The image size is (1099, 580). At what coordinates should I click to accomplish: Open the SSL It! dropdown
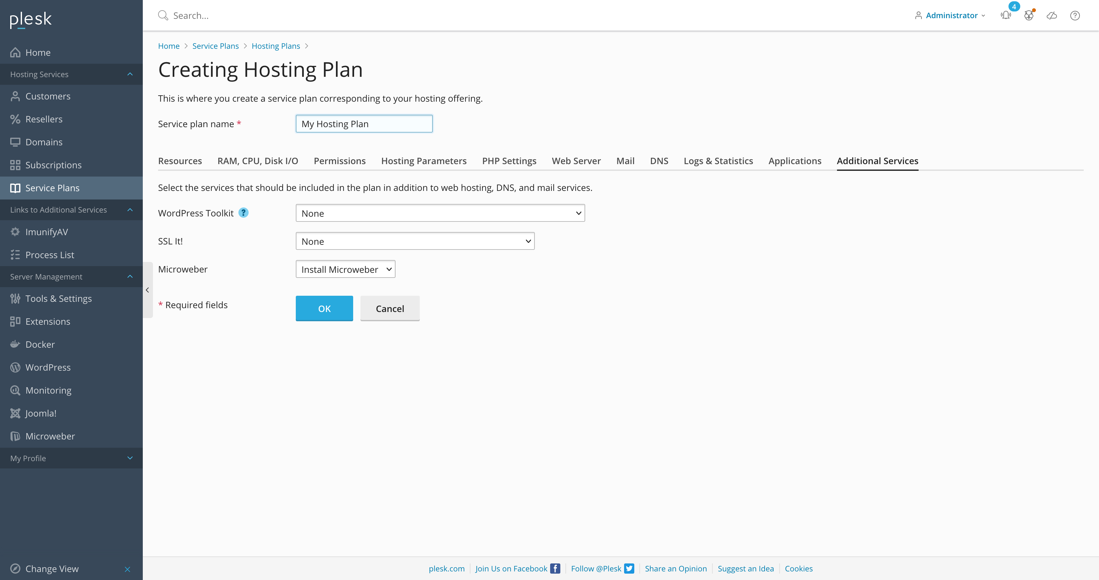click(415, 241)
